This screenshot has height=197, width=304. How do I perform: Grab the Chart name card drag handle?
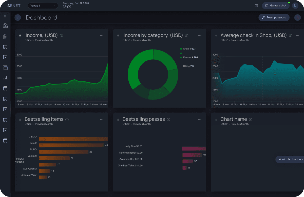point(216,119)
